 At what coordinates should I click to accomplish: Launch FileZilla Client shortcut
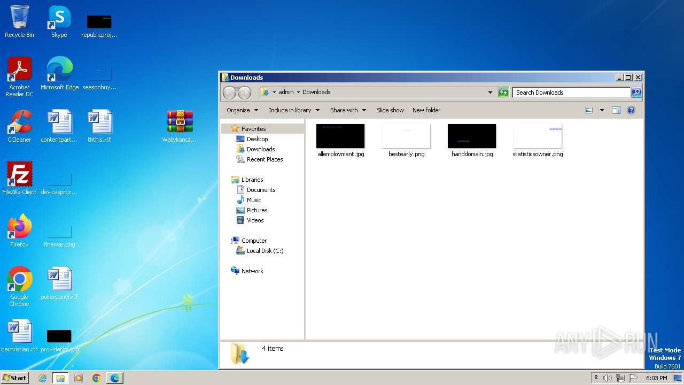pos(19,179)
